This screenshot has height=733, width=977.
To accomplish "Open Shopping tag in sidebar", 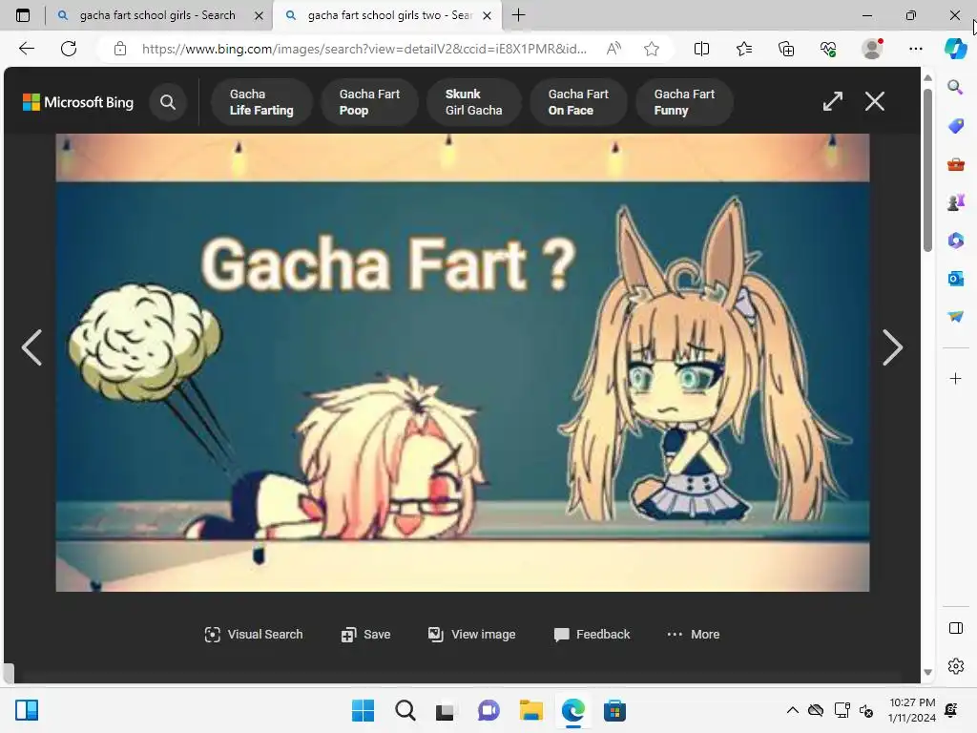I will pos(955,126).
